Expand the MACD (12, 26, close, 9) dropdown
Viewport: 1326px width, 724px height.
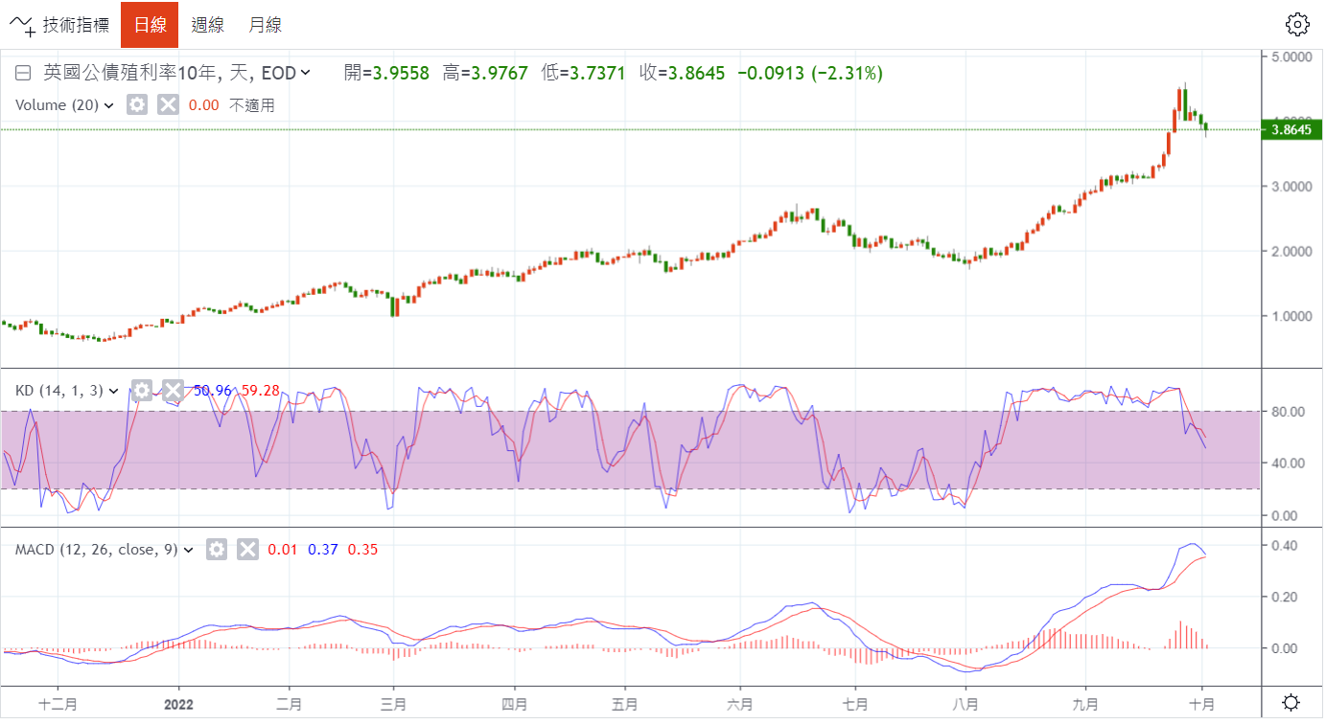(188, 550)
